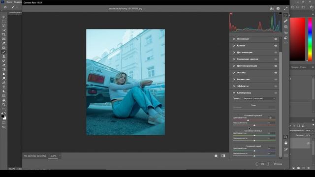The height and width of the screenshot is (177, 315).
Task: Expand the Основные panel
Action: [x=234, y=39]
